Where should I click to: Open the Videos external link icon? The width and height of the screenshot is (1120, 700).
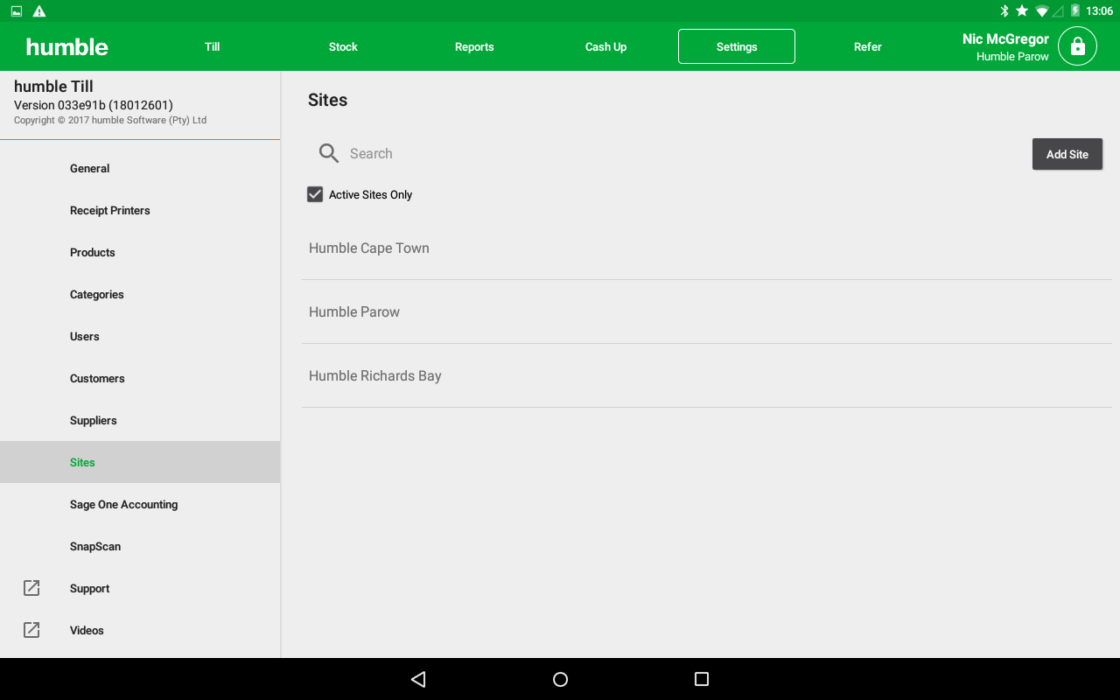(31, 630)
